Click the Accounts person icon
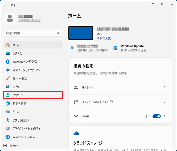 8,95
